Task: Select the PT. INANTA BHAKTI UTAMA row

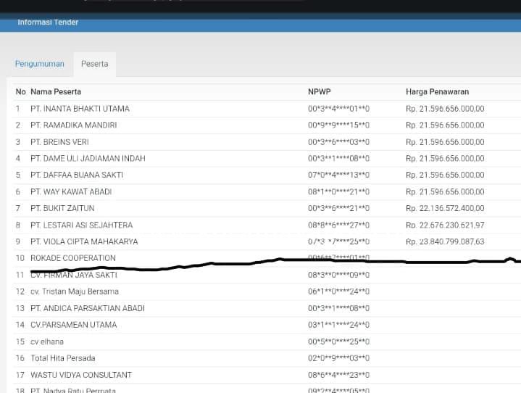Action: coord(80,109)
